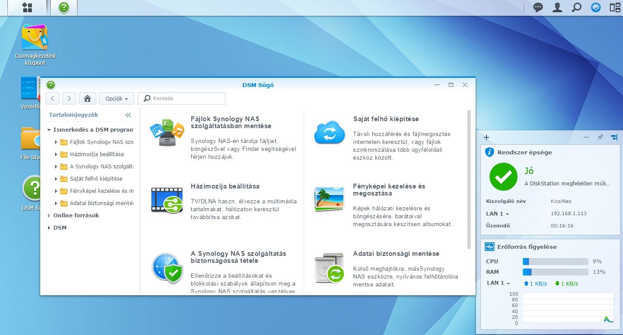Expand the Házimozija beállítása tree arrow
The image size is (623, 335).
coord(56,154)
